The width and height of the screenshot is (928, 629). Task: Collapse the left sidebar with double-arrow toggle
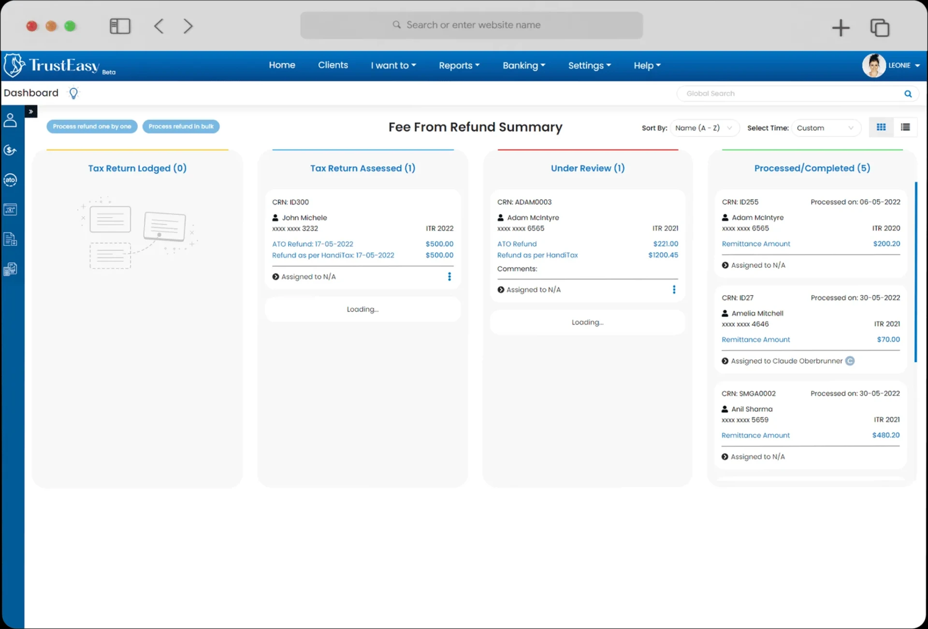[31, 111]
